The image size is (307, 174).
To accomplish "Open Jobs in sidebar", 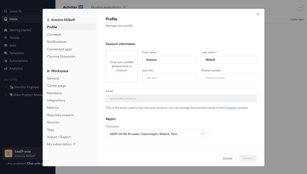I will 13,45.
